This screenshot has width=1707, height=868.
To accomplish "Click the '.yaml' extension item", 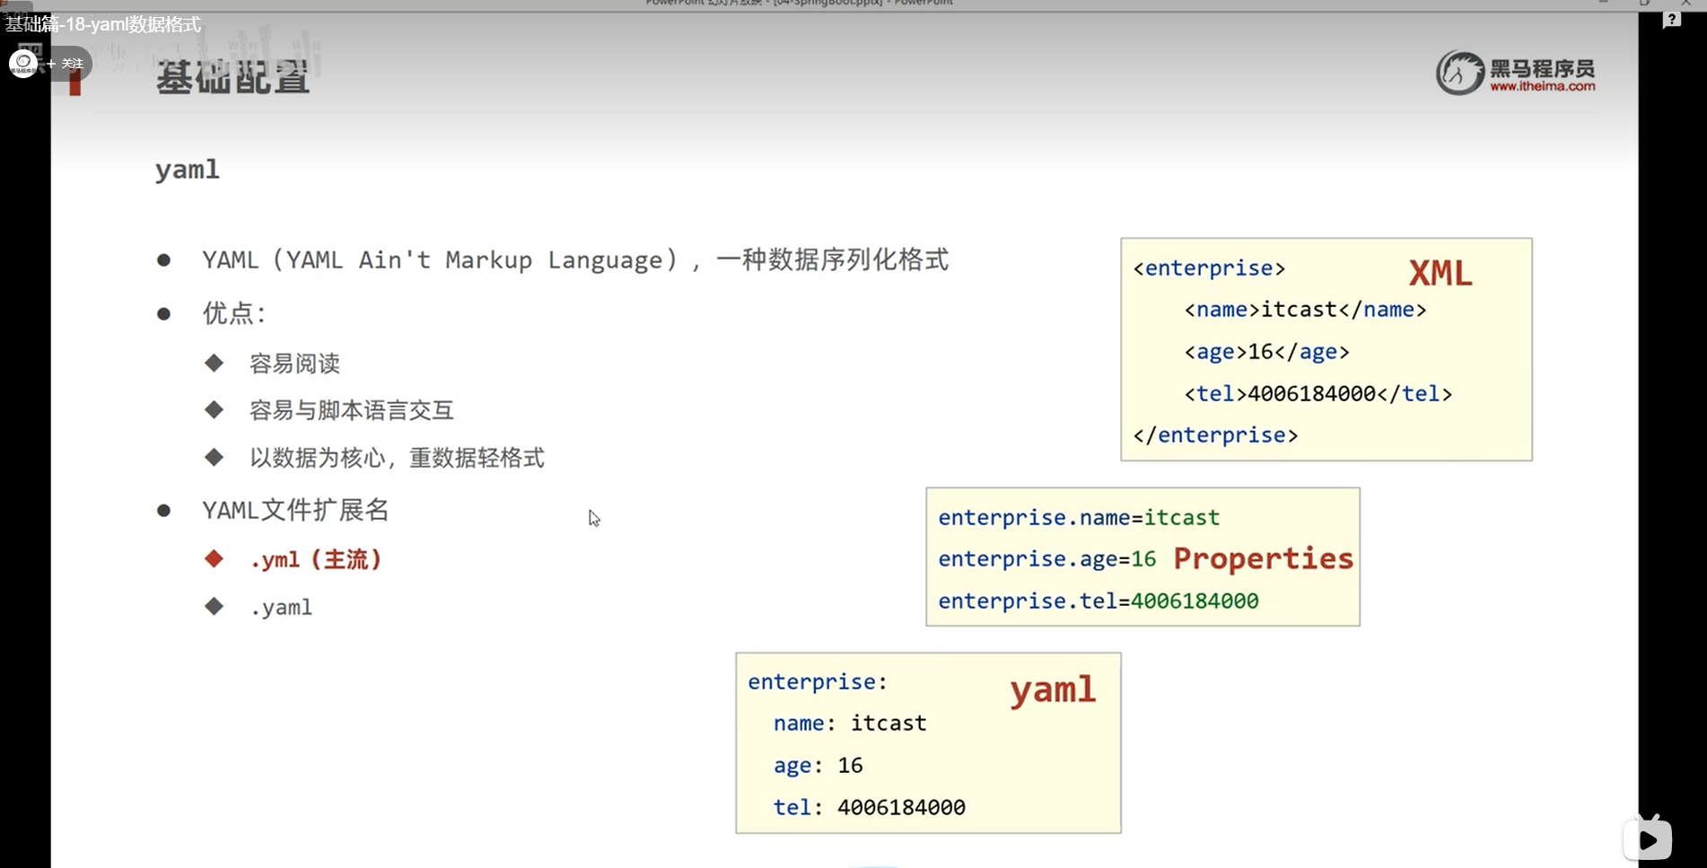I will pyautogui.click(x=281, y=608).
